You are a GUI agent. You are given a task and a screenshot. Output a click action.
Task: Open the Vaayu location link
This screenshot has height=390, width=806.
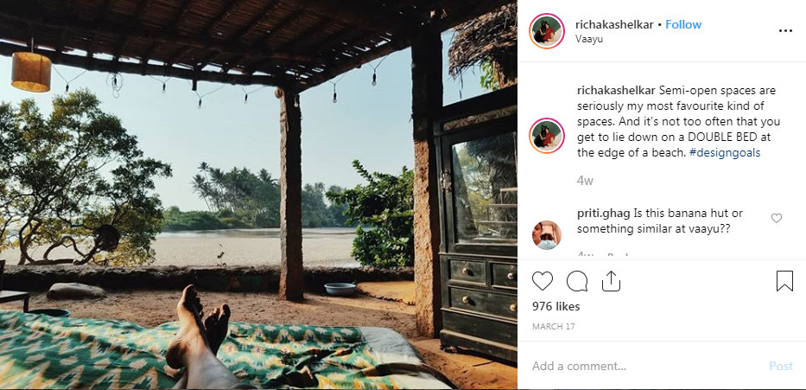[x=589, y=39]
